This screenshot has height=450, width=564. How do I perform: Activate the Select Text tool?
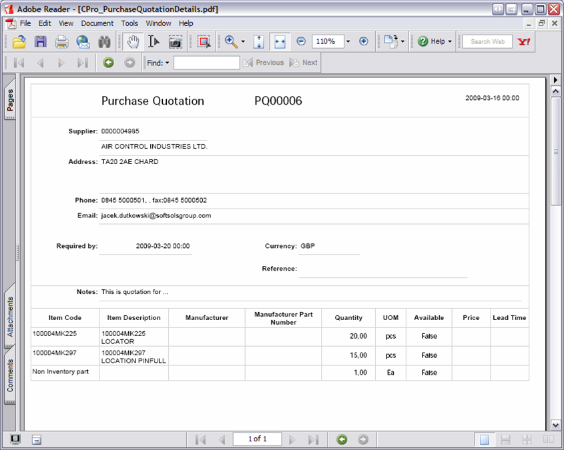[x=154, y=42]
